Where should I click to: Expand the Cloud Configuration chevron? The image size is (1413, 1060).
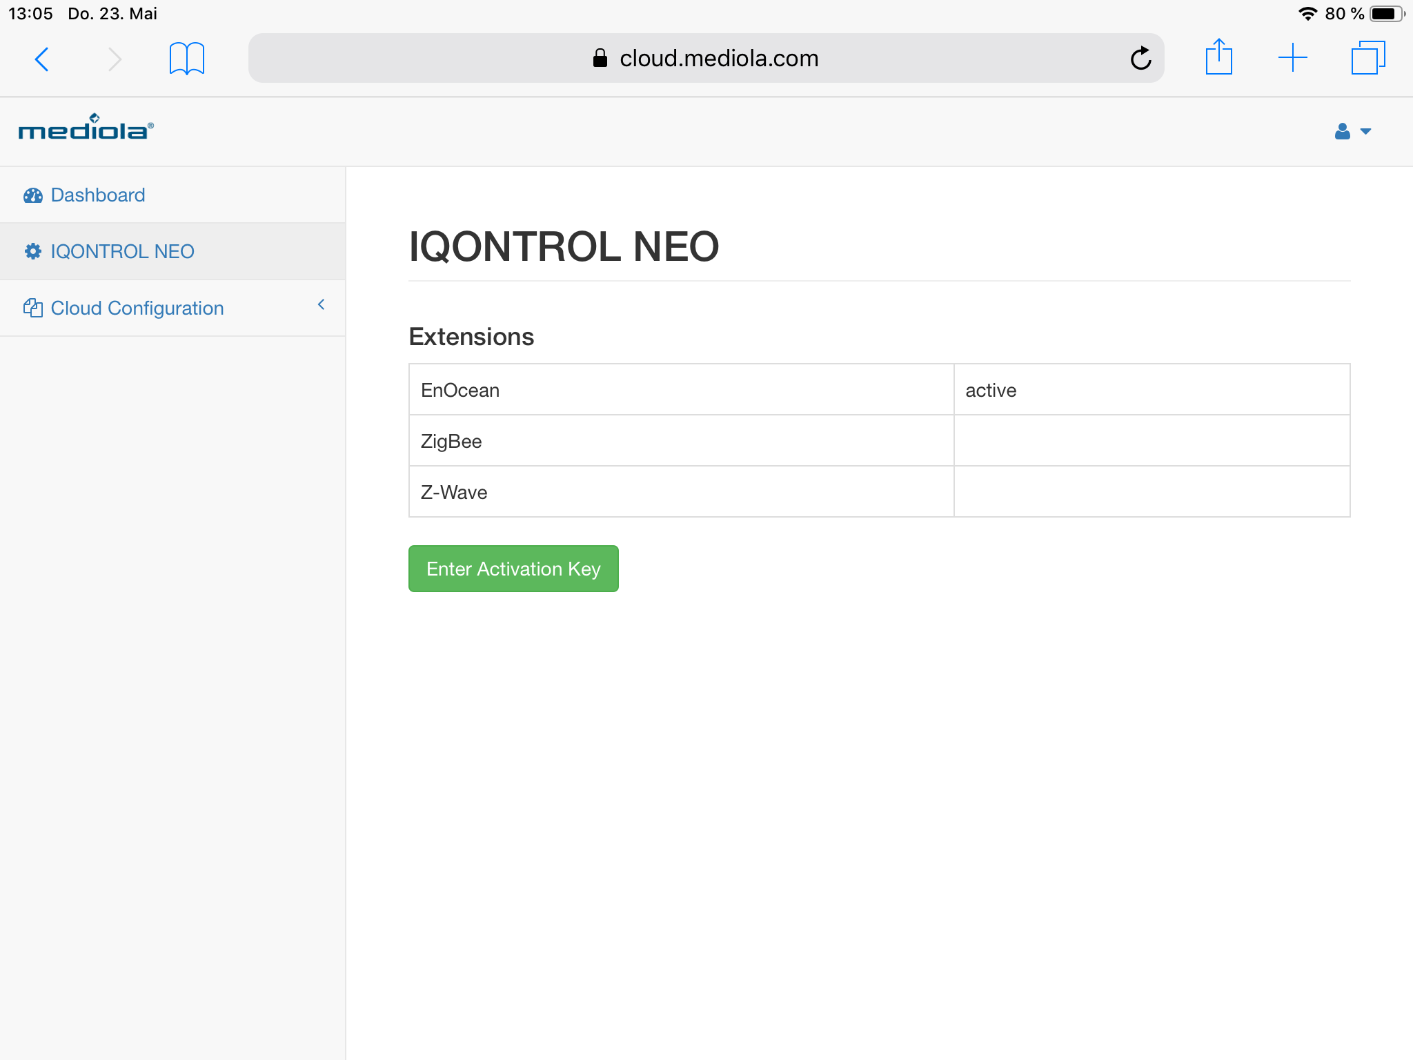(321, 305)
